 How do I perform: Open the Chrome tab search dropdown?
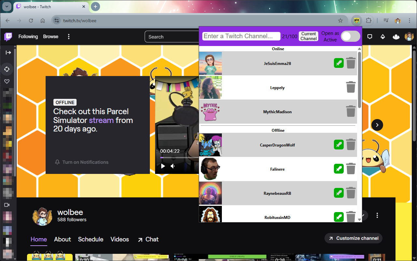7,7
